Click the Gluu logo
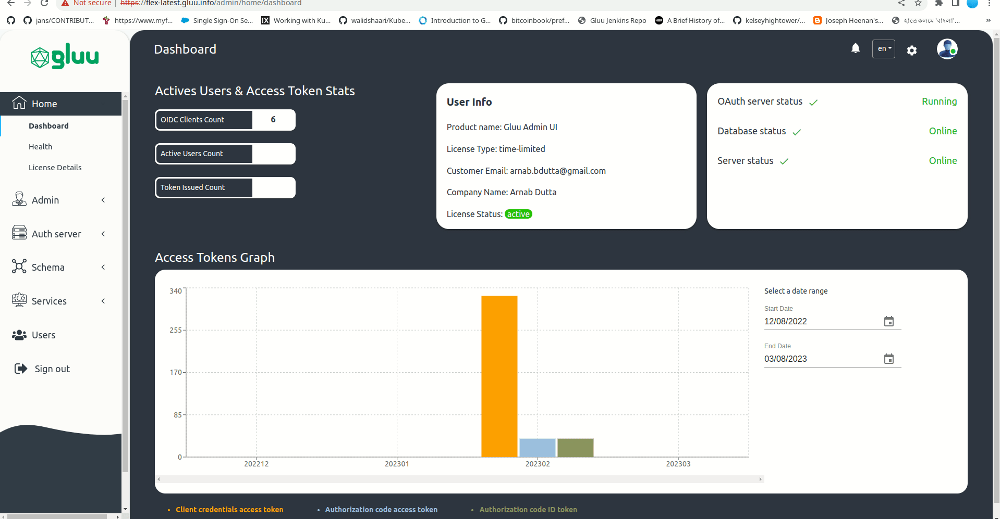 (x=64, y=56)
